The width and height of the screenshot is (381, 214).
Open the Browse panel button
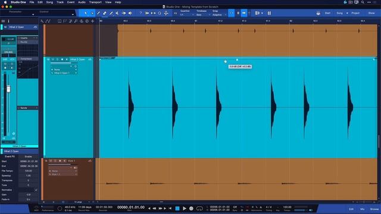click(x=374, y=209)
